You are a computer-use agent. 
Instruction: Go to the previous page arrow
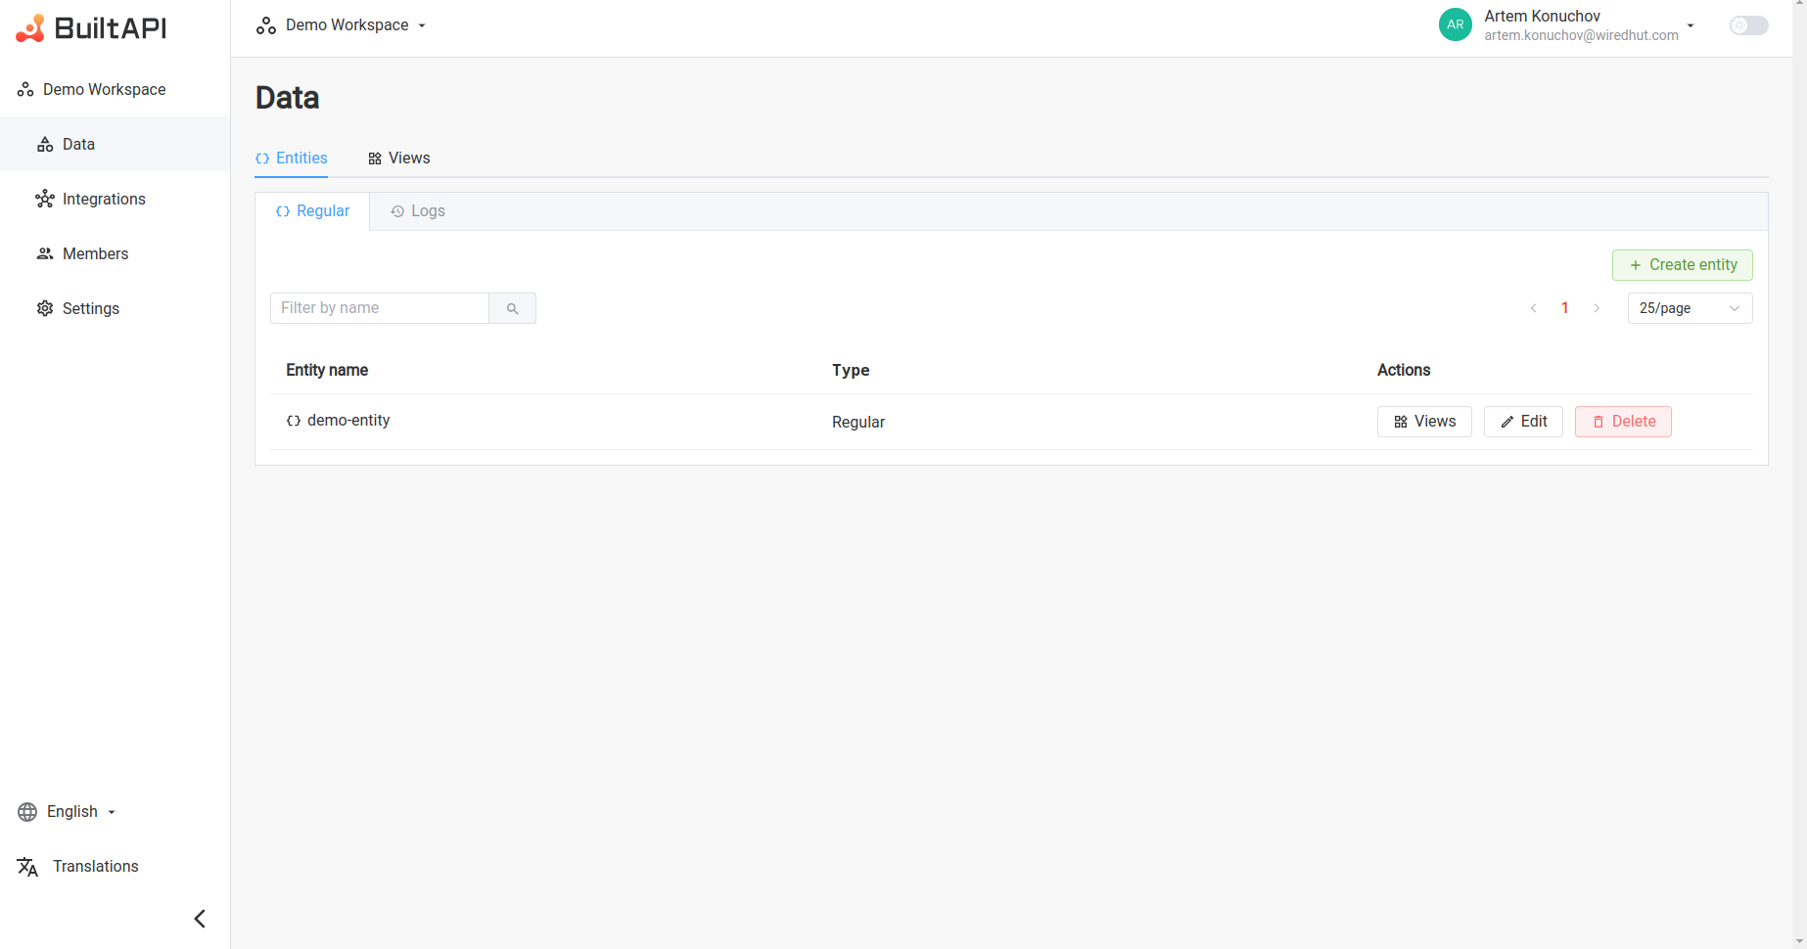(x=1534, y=308)
